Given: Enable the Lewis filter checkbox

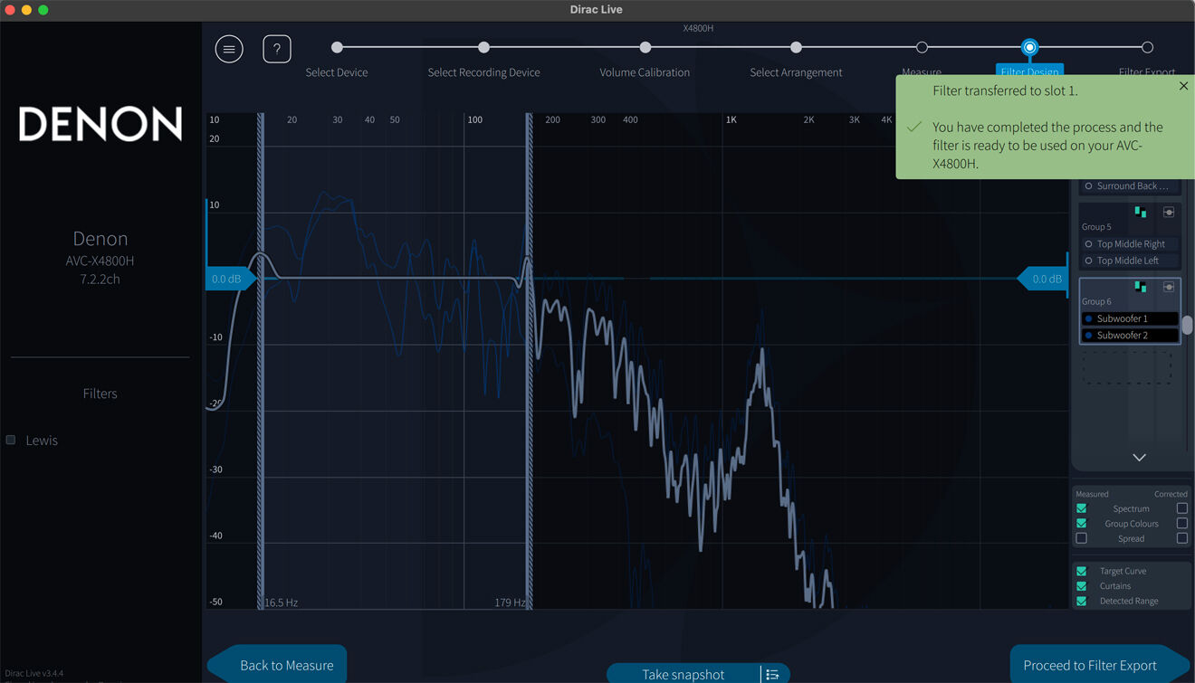Looking at the screenshot, I should pos(11,441).
